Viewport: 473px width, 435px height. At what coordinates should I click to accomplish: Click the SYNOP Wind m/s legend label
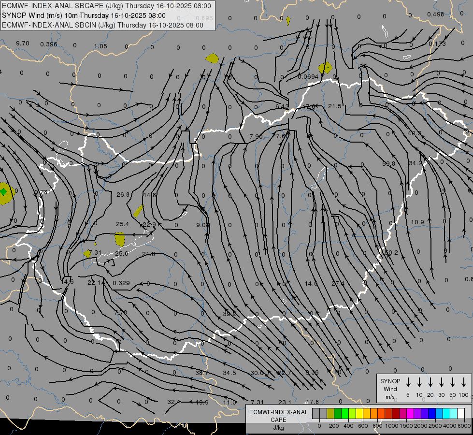point(390,389)
